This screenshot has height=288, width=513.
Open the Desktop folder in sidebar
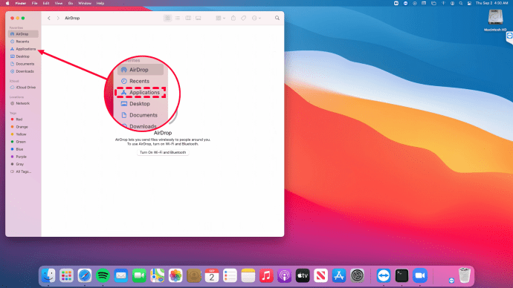(23, 56)
